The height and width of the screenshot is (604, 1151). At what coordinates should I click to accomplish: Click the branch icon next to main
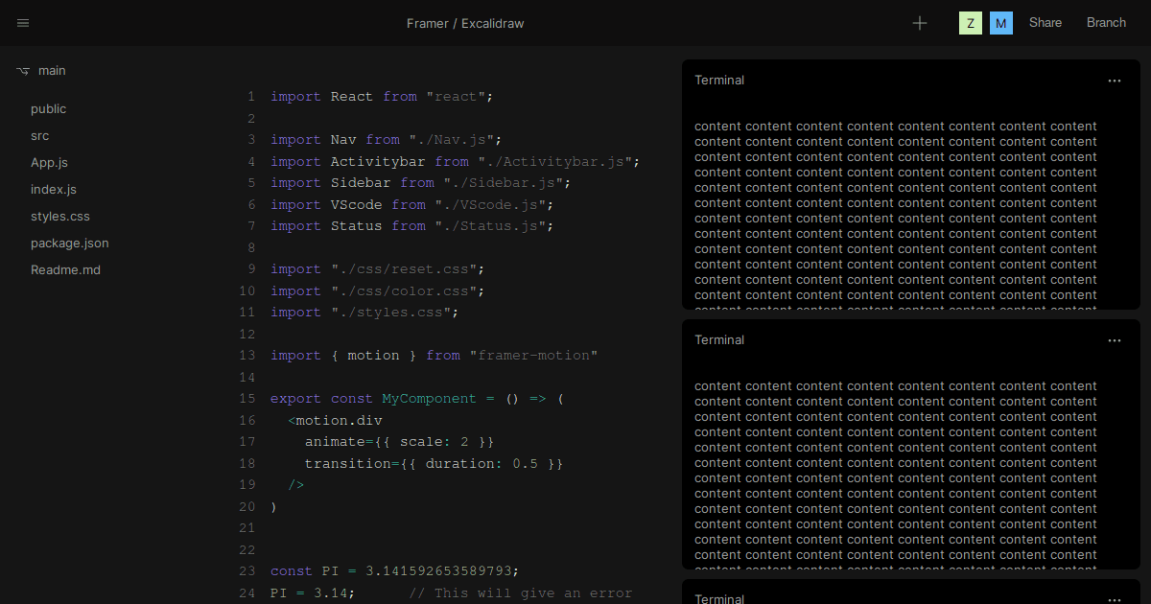point(22,70)
